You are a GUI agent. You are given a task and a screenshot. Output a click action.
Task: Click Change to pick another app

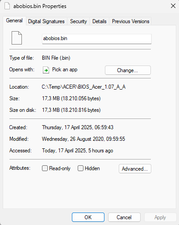coord(128,70)
